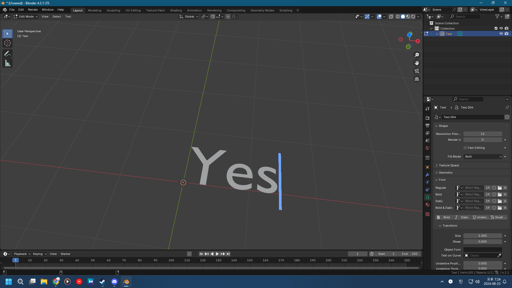512x288 pixels.
Task: Select the Measure tool
Action: point(7,63)
